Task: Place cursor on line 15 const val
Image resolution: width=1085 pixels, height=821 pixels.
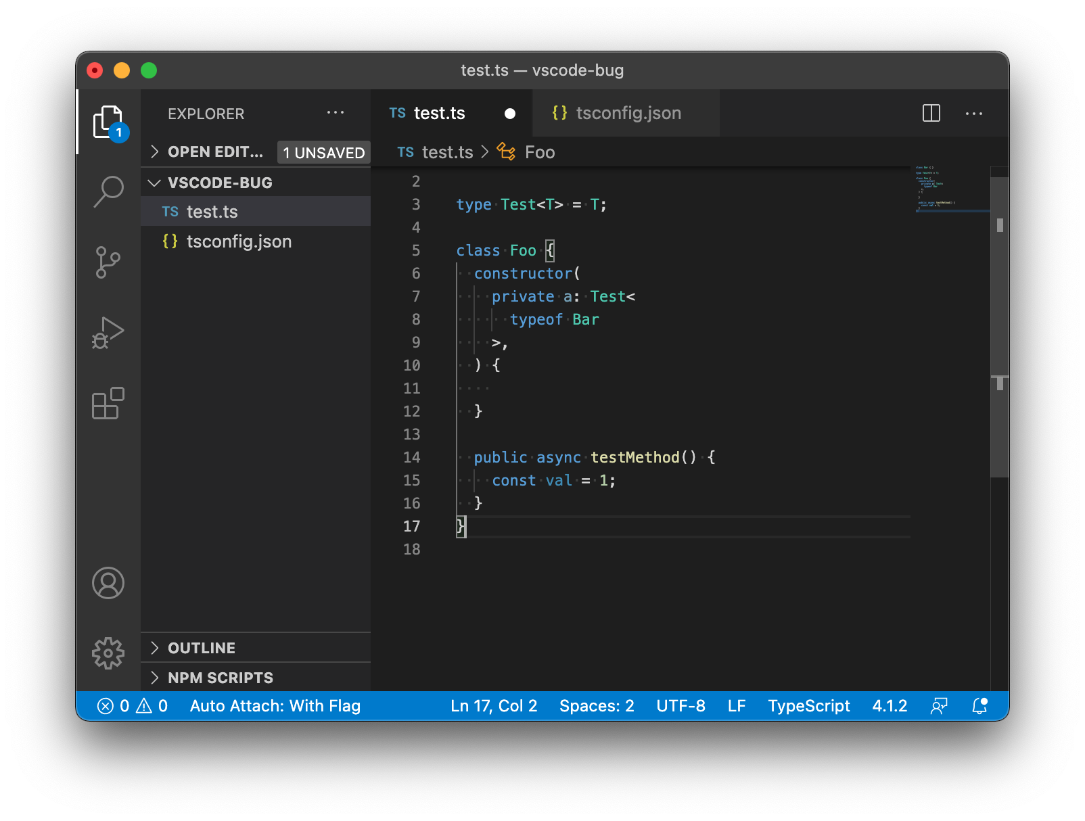Action: [554, 480]
